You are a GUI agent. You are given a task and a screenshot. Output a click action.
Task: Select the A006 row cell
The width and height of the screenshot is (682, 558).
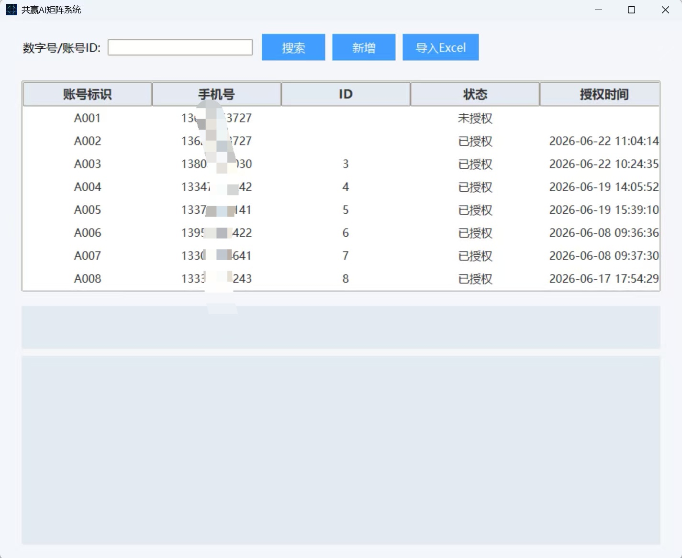coord(87,233)
